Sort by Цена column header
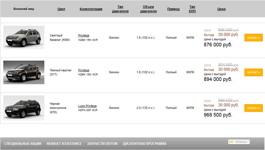265x150 pixels. (x=221, y=9)
